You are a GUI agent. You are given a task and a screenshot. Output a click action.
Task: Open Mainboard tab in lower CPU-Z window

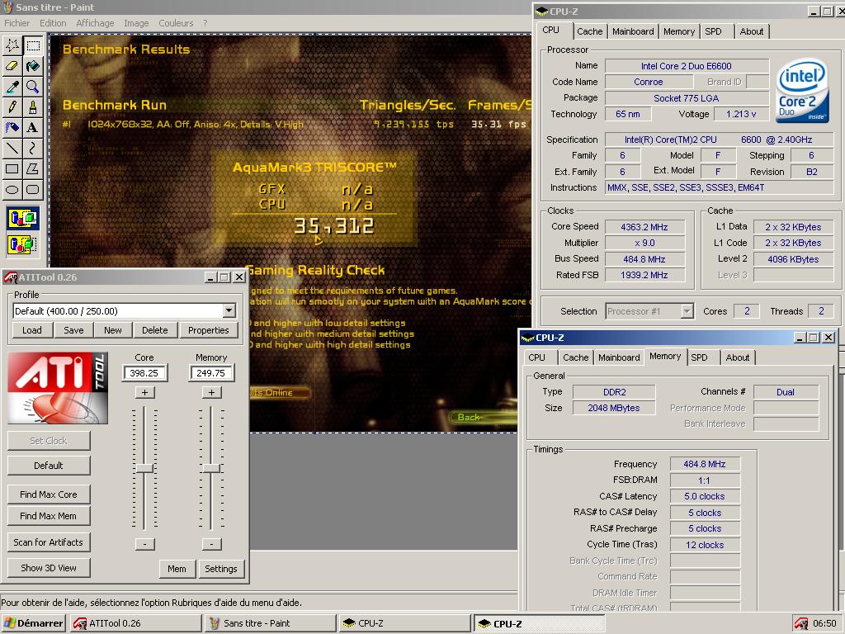click(619, 357)
